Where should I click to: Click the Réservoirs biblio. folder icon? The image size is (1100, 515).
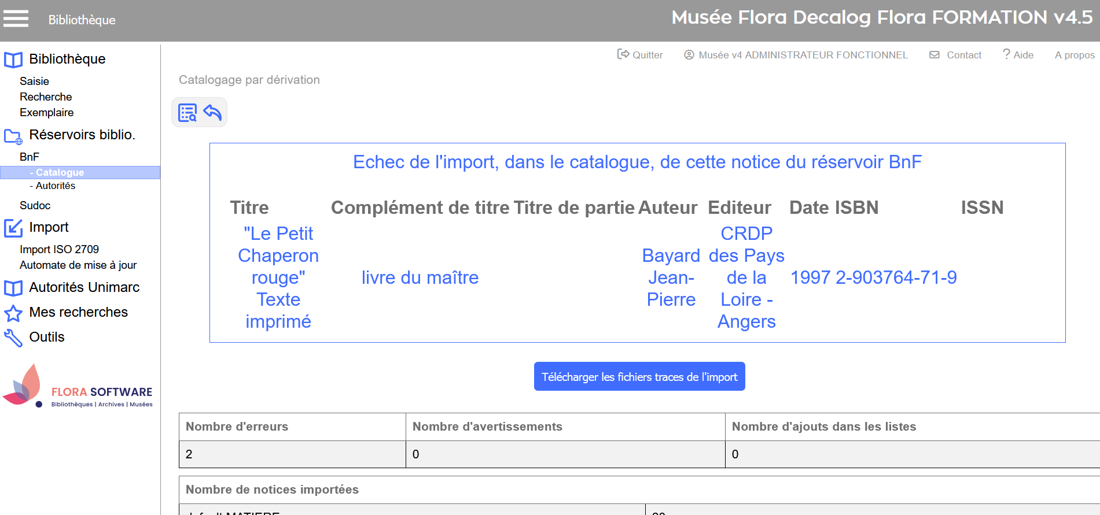coord(13,136)
